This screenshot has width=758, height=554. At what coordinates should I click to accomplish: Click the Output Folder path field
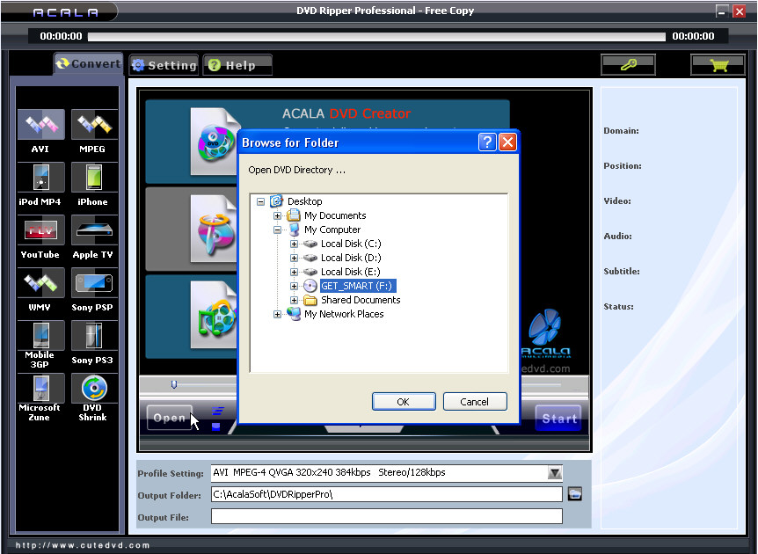tap(386, 494)
